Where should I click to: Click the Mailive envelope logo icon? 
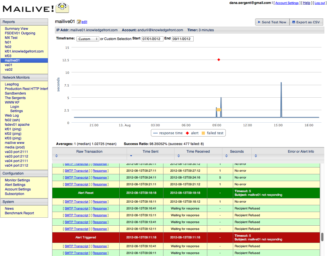click(x=62, y=8)
